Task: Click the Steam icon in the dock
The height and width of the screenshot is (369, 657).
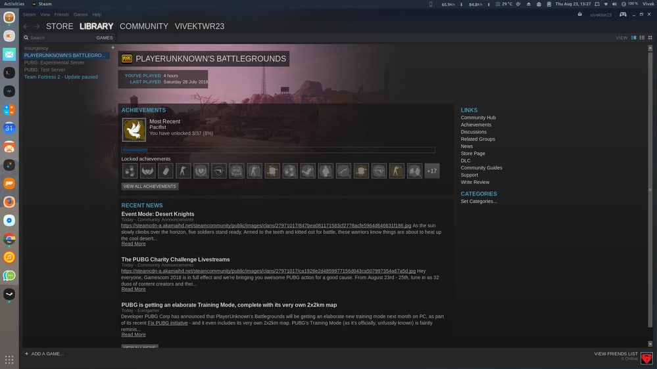Action: [x=9, y=294]
